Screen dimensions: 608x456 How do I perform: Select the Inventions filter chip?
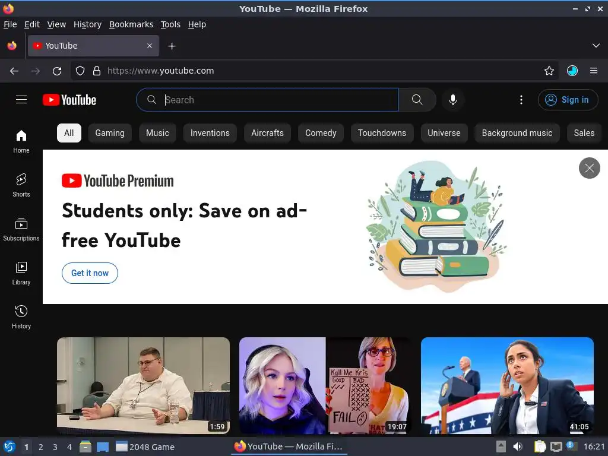coord(210,133)
